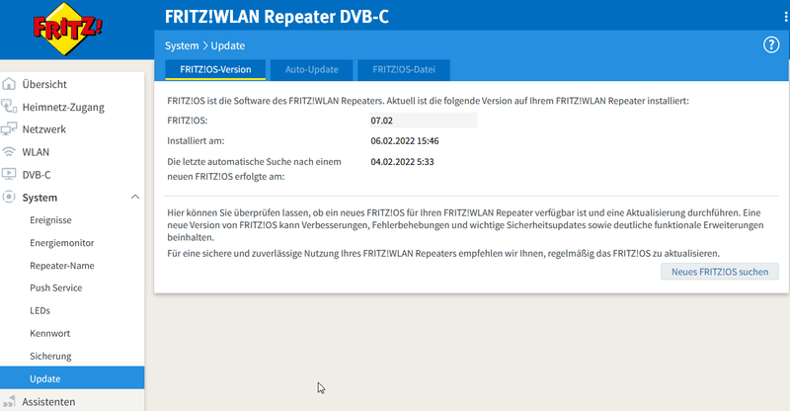Click the WLAN wifi icon
The width and height of the screenshot is (790, 411).
point(9,152)
